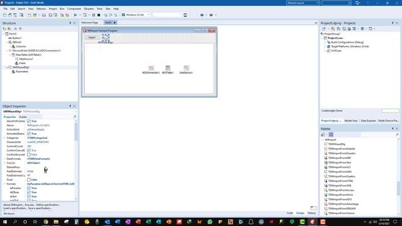Click the IDE search box in title bar
This screenshot has width=402, height=226.
coord(337,3)
